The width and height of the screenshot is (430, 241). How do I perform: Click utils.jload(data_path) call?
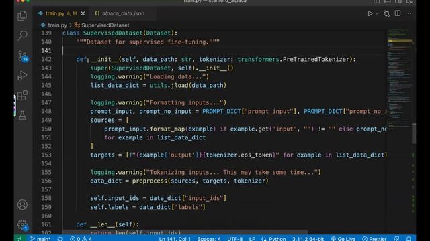(x=188, y=85)
